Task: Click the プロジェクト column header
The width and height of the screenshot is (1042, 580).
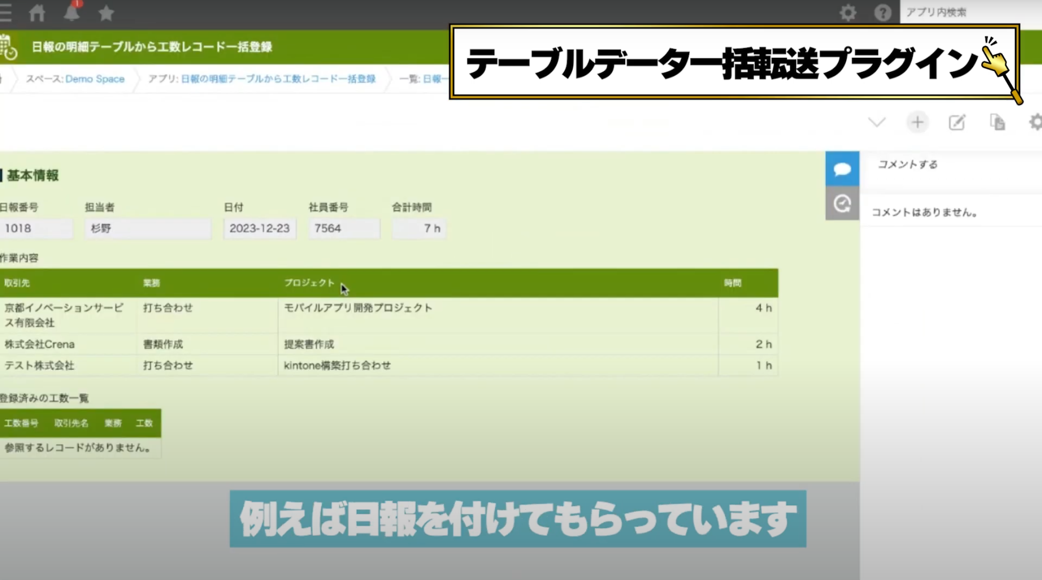Action: click(x=309, y=283)
